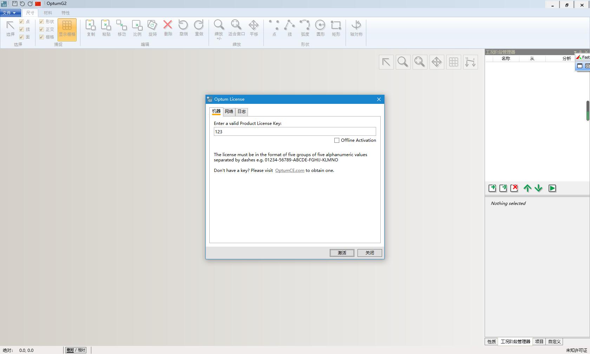This screenshot has height=354, width=590.
Task: Click canvas toolbar select arrow icon
Action: [386, 62]
